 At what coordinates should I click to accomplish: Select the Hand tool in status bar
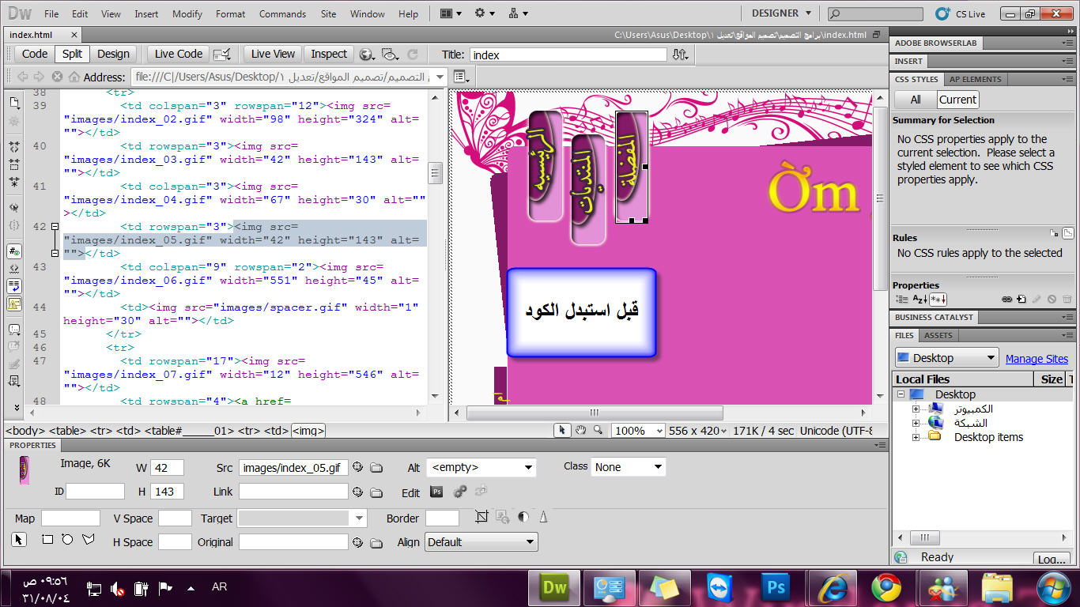pos(580,430)
